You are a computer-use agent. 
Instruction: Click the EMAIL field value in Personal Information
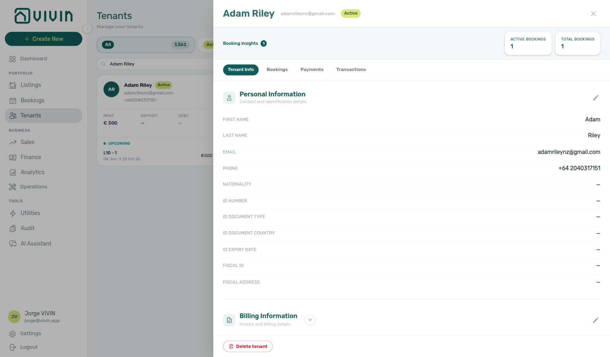coord(569,152)
